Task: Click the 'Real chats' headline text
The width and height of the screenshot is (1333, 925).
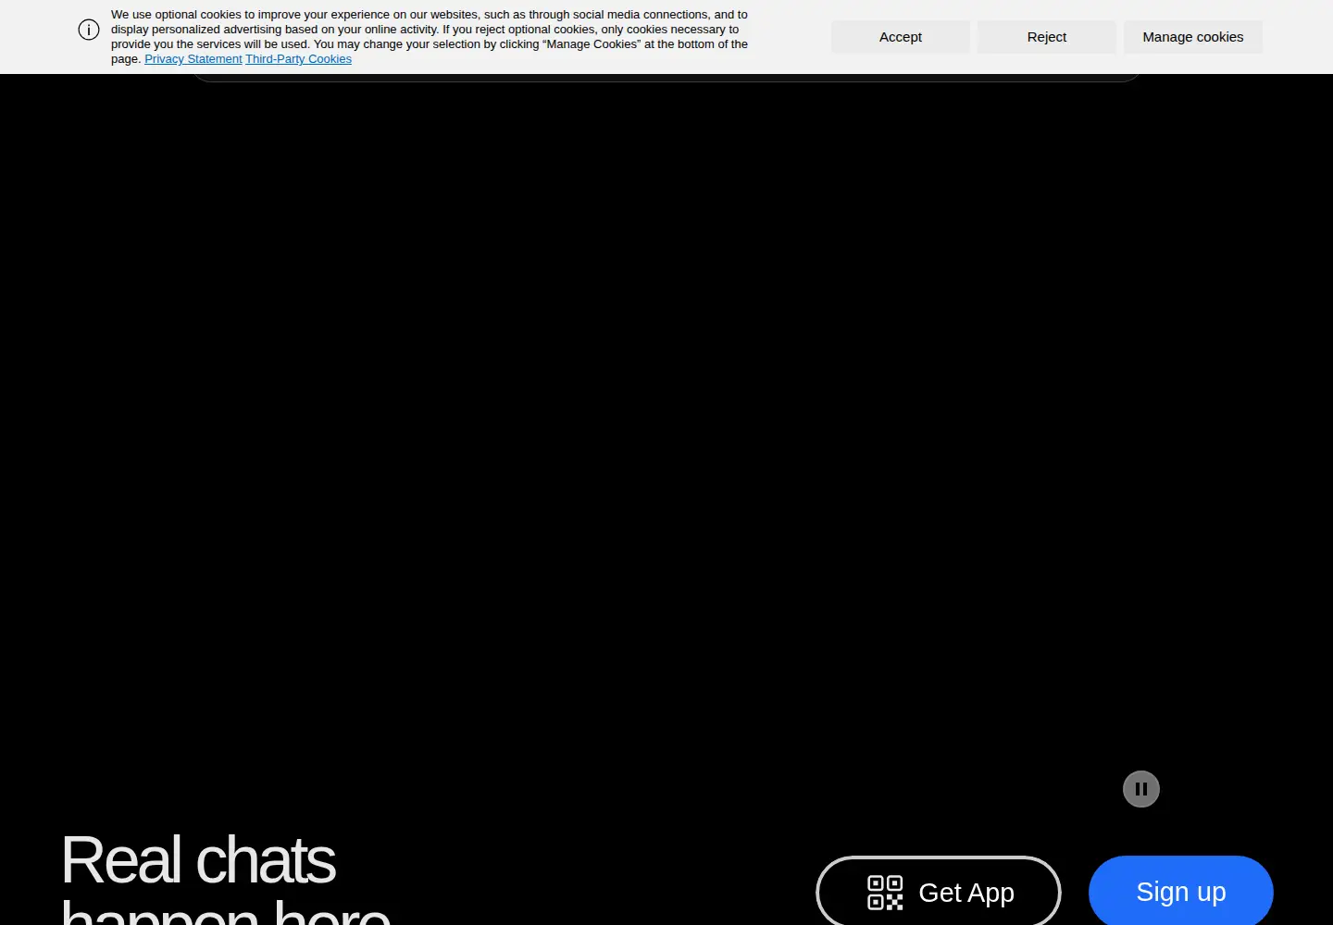Action: pyautogui.click(x=198, y=860)
